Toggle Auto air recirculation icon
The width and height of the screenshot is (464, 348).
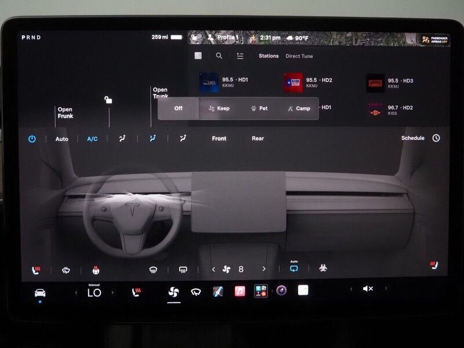point(294,267)
